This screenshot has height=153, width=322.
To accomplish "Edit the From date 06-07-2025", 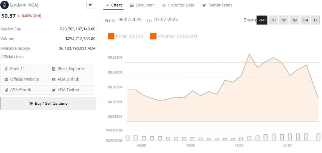I will [130, 20].
